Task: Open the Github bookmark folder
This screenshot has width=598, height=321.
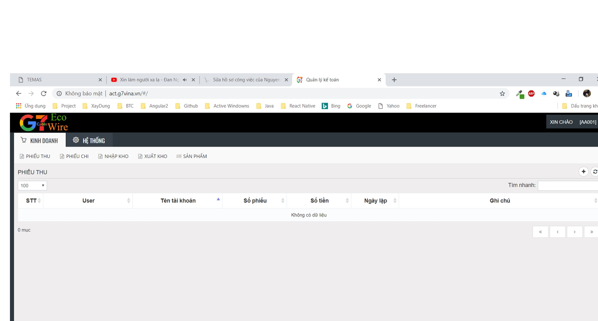Action: tap(186, 106)
